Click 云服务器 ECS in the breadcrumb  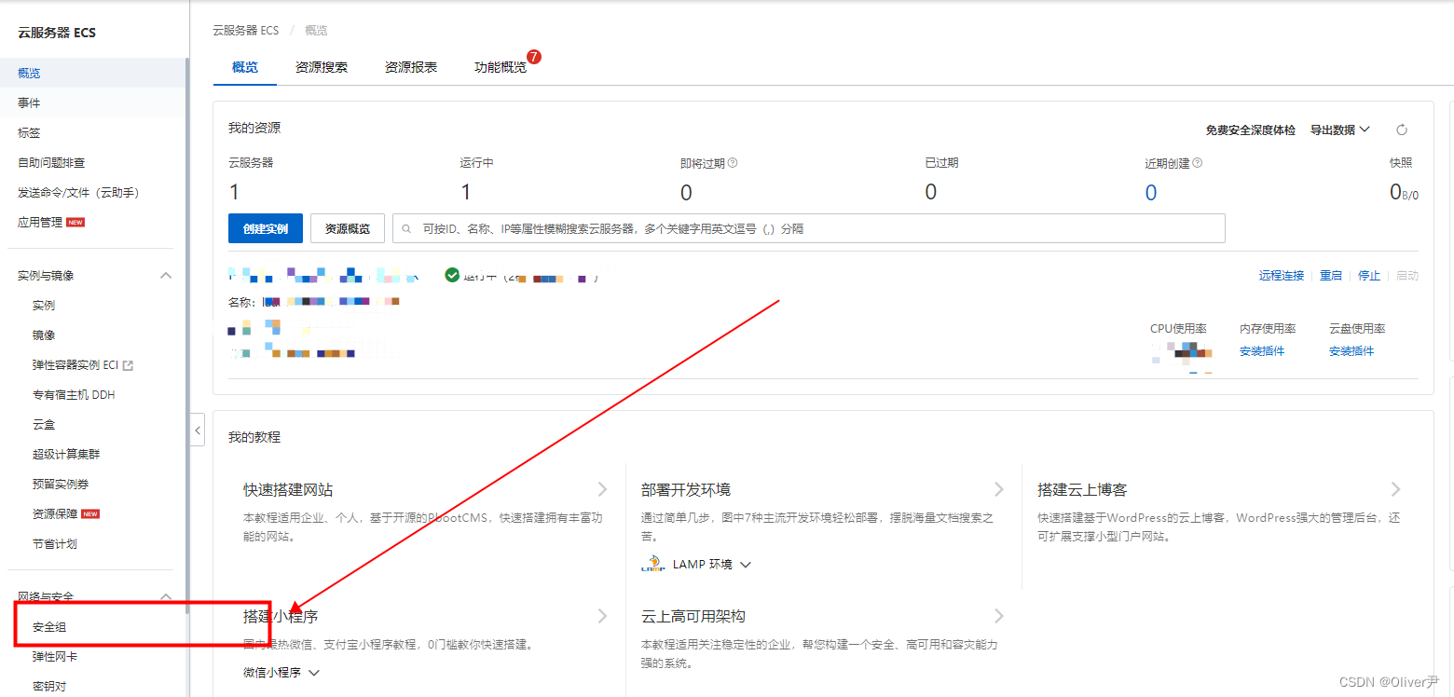point(246,30)
